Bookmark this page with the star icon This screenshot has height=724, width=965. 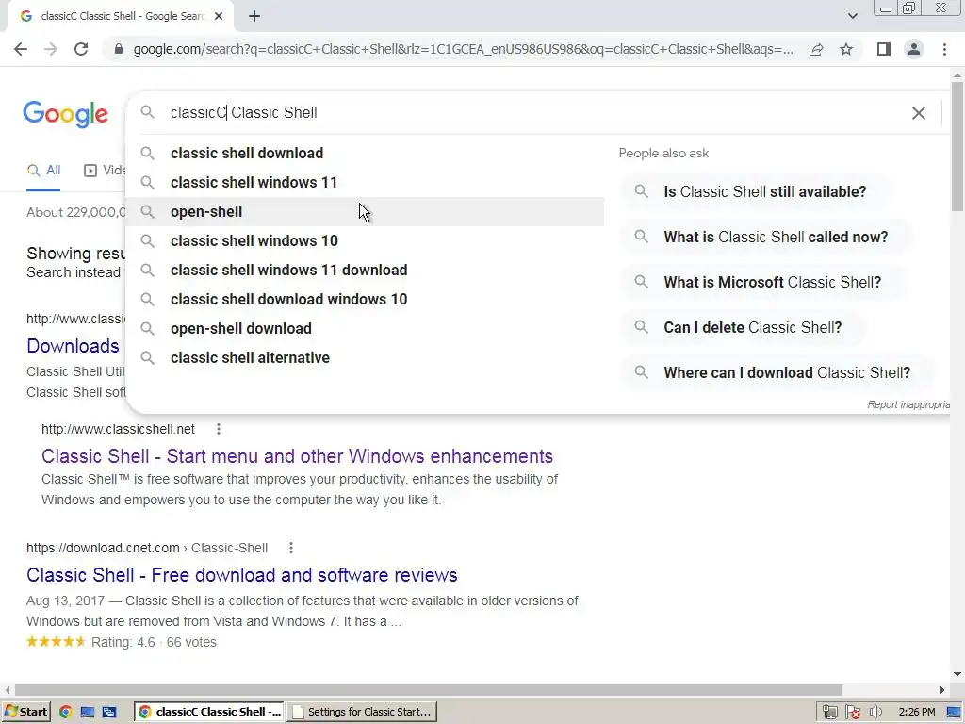(846, 49)
